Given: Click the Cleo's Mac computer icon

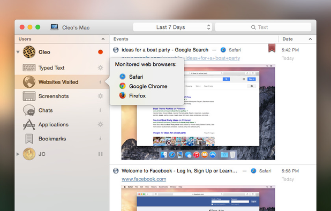Looking at the screenshot, I should click(54, 27).
